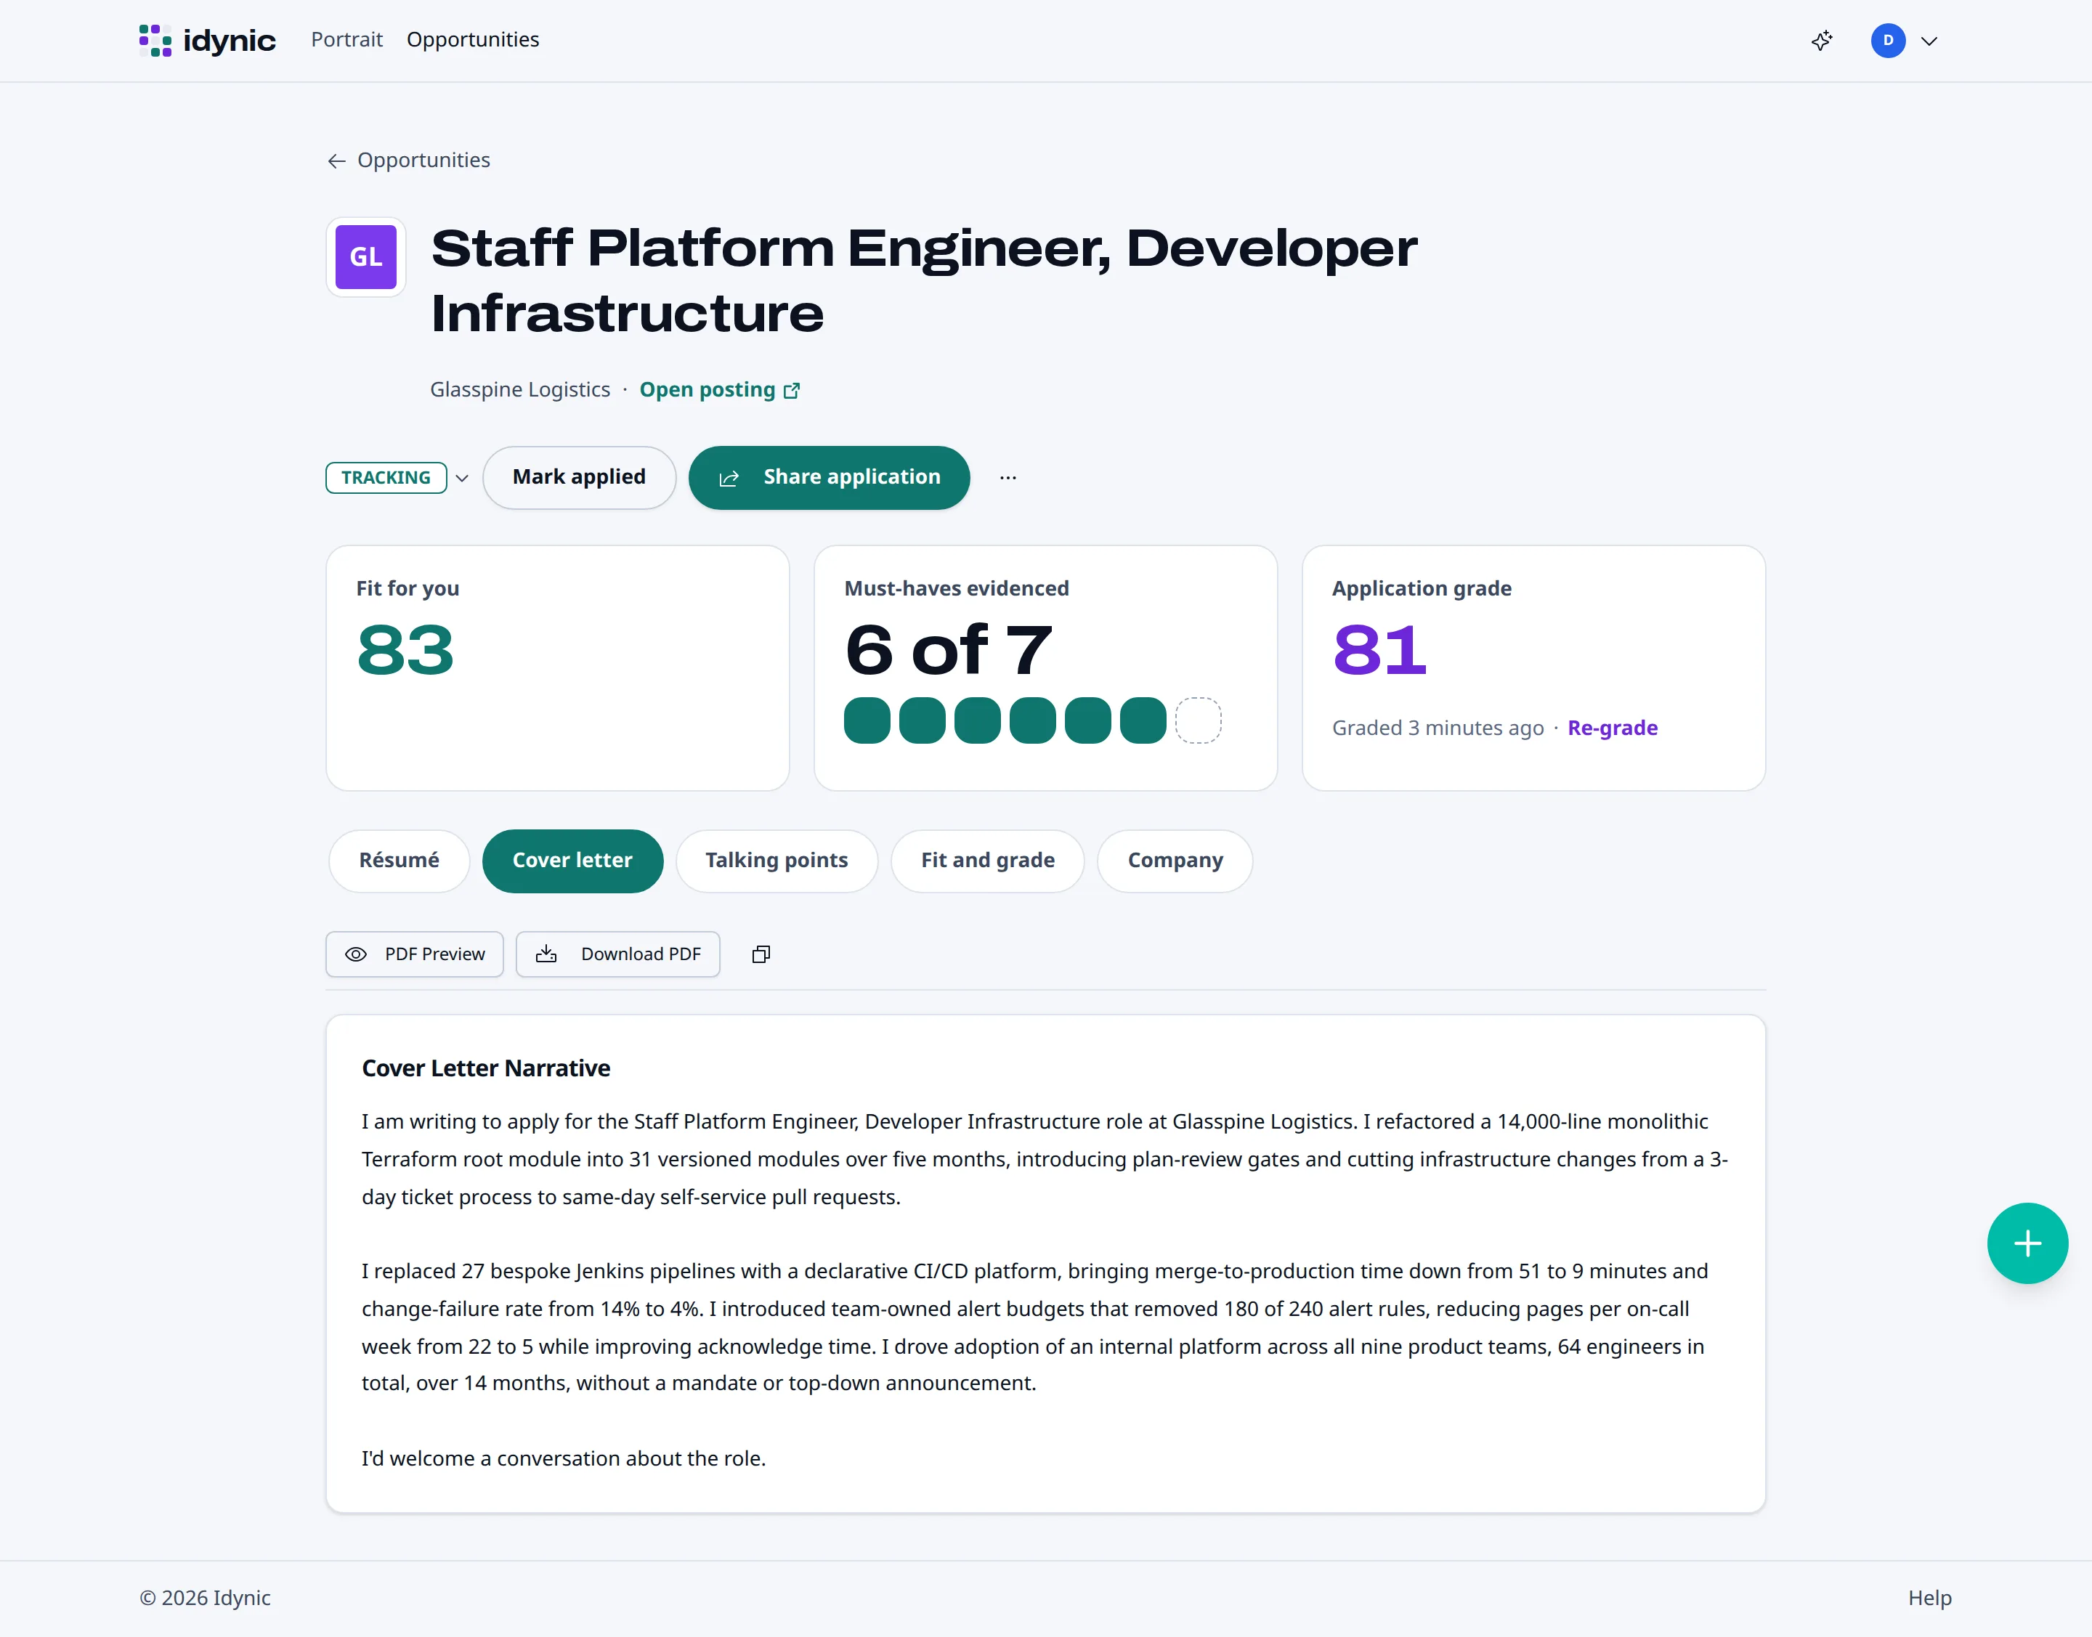2092x1637 pixels.
Task: Click the green floating plus button
Action: [2028, 1244]
